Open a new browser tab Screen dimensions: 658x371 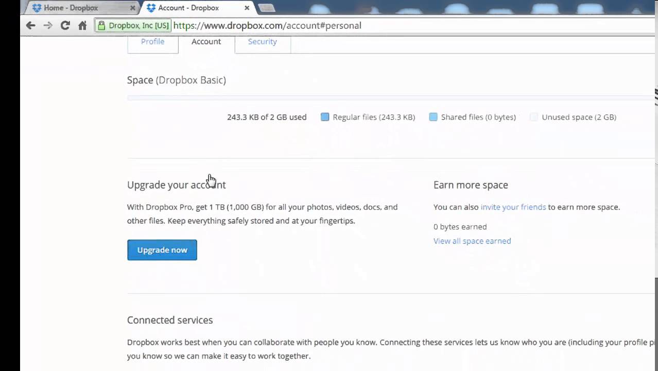point(266,8)
